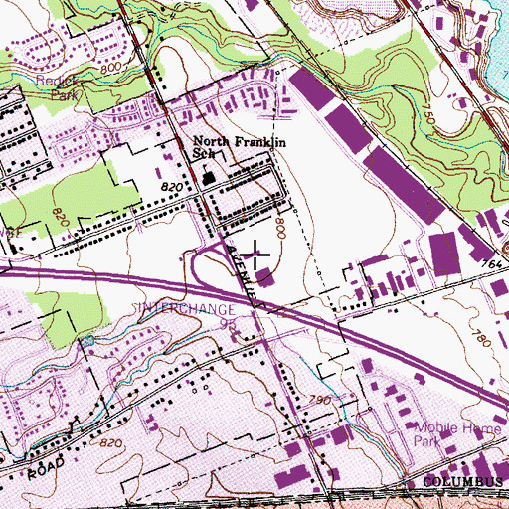Click the 780 contour elevation label

[x=480, y=338]
